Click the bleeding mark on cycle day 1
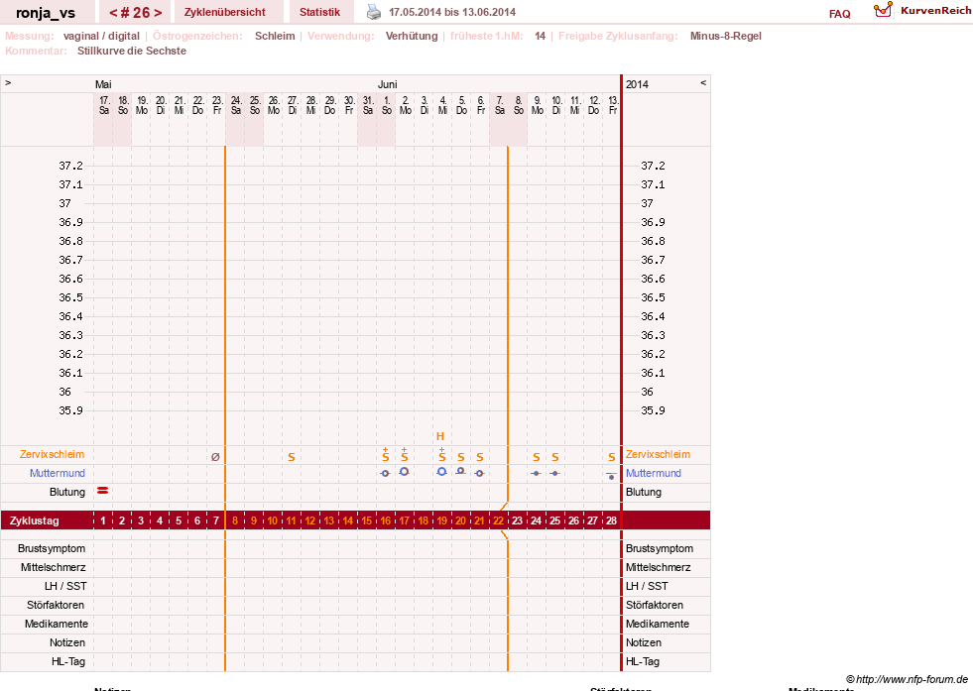This screenshot has height=691, width=973. point(103,491)
